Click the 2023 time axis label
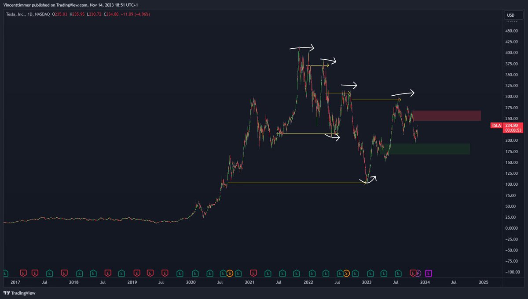Screen dimensions: 528x299 [x=366, y=283]
